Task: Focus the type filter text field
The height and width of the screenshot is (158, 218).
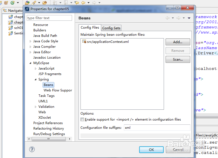Action: (49, 18)
